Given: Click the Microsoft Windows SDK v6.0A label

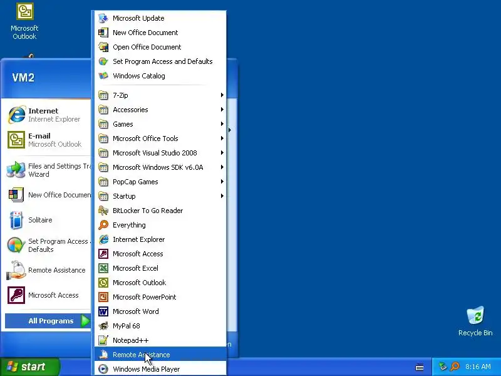Looking at the screenshot, I should [158, 167].
